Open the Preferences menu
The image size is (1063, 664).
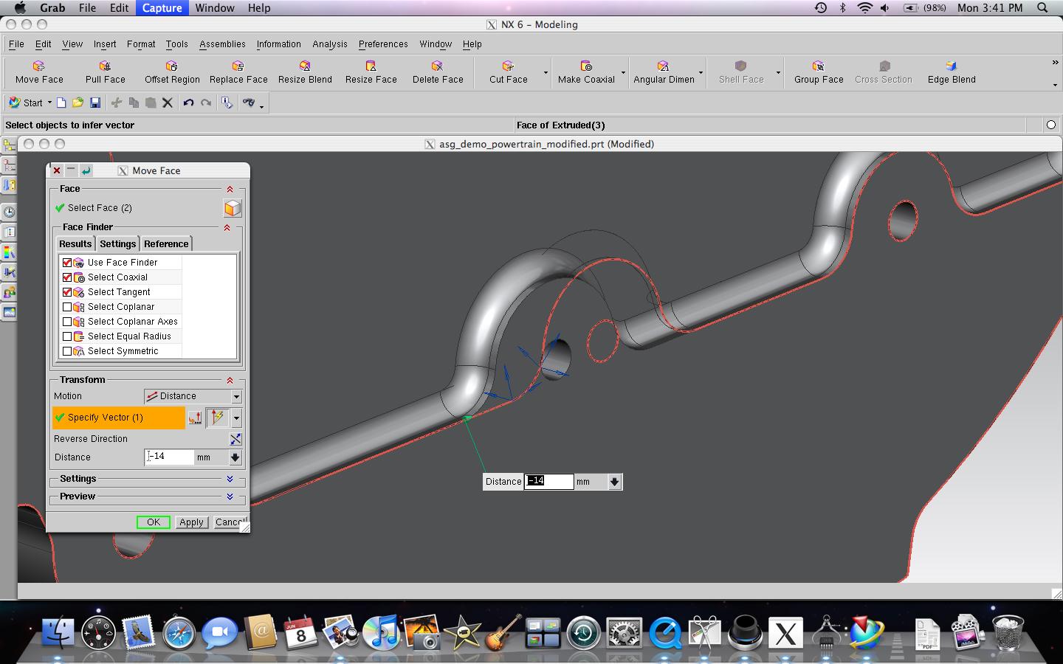pos(383,44)
